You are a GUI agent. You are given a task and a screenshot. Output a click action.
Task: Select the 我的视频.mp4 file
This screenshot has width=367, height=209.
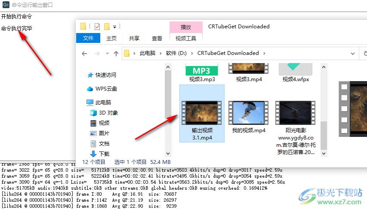tap(249, 117)
